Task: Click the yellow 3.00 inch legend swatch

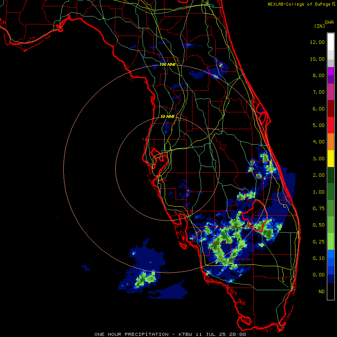Action: click(x=331, y=158)
